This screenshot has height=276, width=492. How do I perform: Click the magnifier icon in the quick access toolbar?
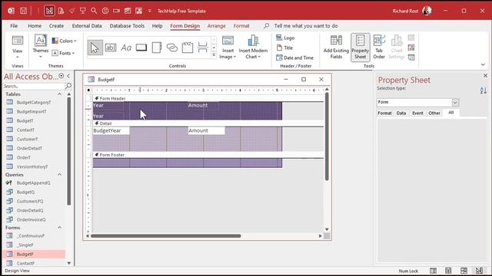point(94,11)
